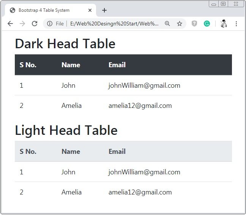Click the globe favicon on the tab
This screenshot has width=246, height=215.
pyautogui.click(x=13, y=10)
